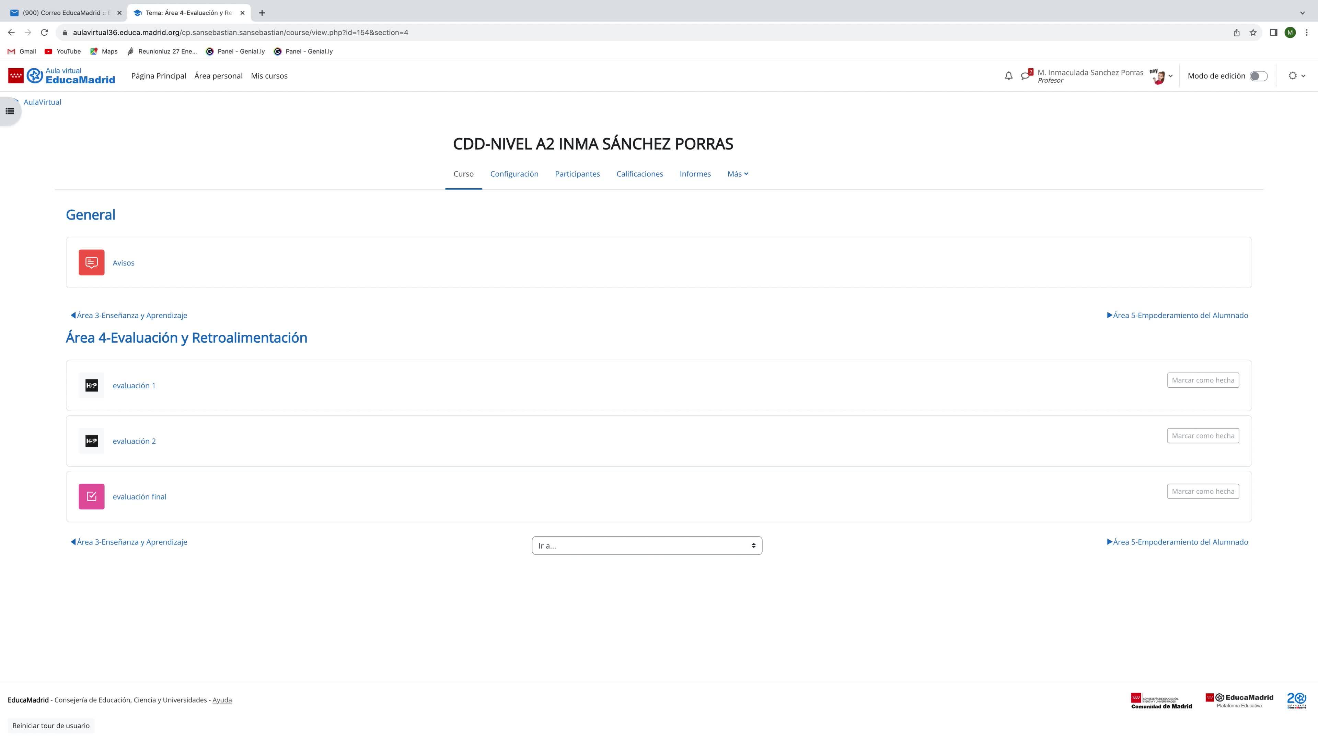Click the evaluación final quiz icon
The width and height of the screenshot is (1318, 741).
[91, 496]
